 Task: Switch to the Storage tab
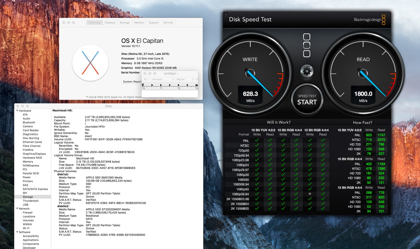(125, 23)
